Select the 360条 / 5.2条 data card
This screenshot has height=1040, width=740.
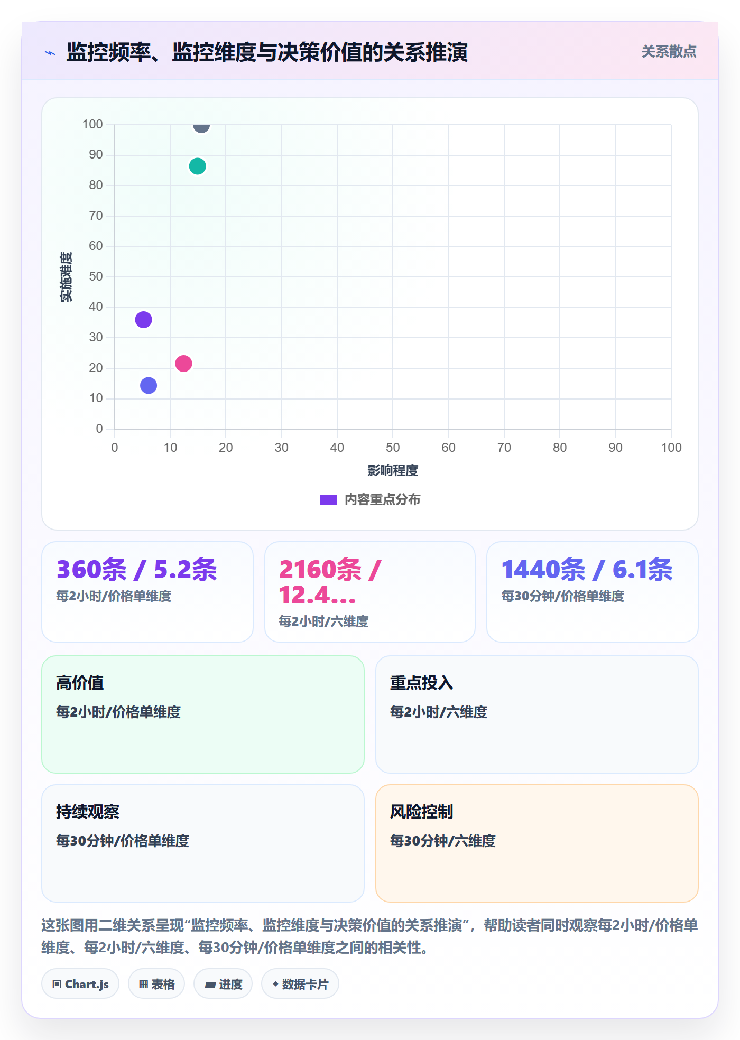pyautogui.click(x=147, y=592)
